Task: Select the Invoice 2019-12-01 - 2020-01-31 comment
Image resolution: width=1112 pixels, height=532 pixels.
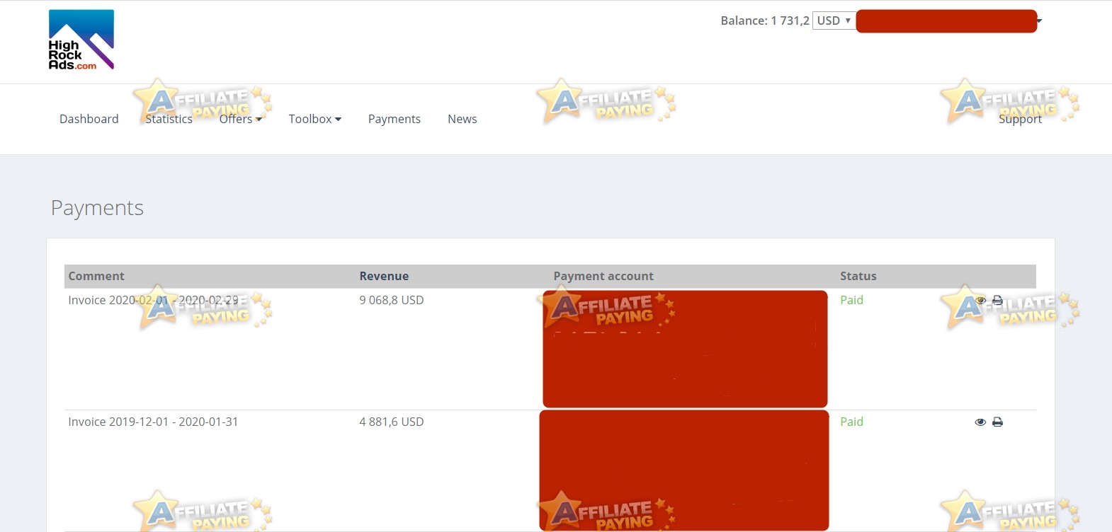Action: 154,422
